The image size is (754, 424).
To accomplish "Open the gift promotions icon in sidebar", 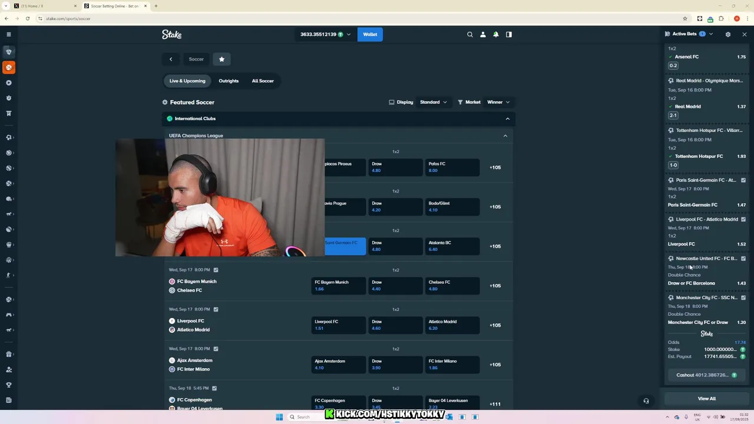I will tap(9, 354).
